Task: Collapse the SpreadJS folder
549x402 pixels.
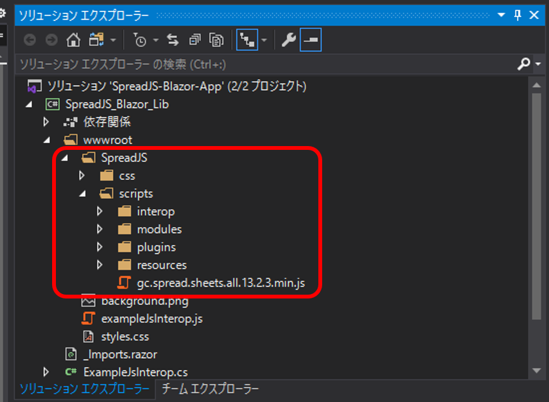Action: click(x=65, y=157)
